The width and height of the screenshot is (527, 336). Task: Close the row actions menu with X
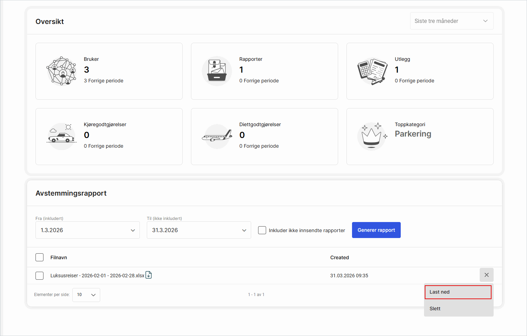(x=486, y=275)
